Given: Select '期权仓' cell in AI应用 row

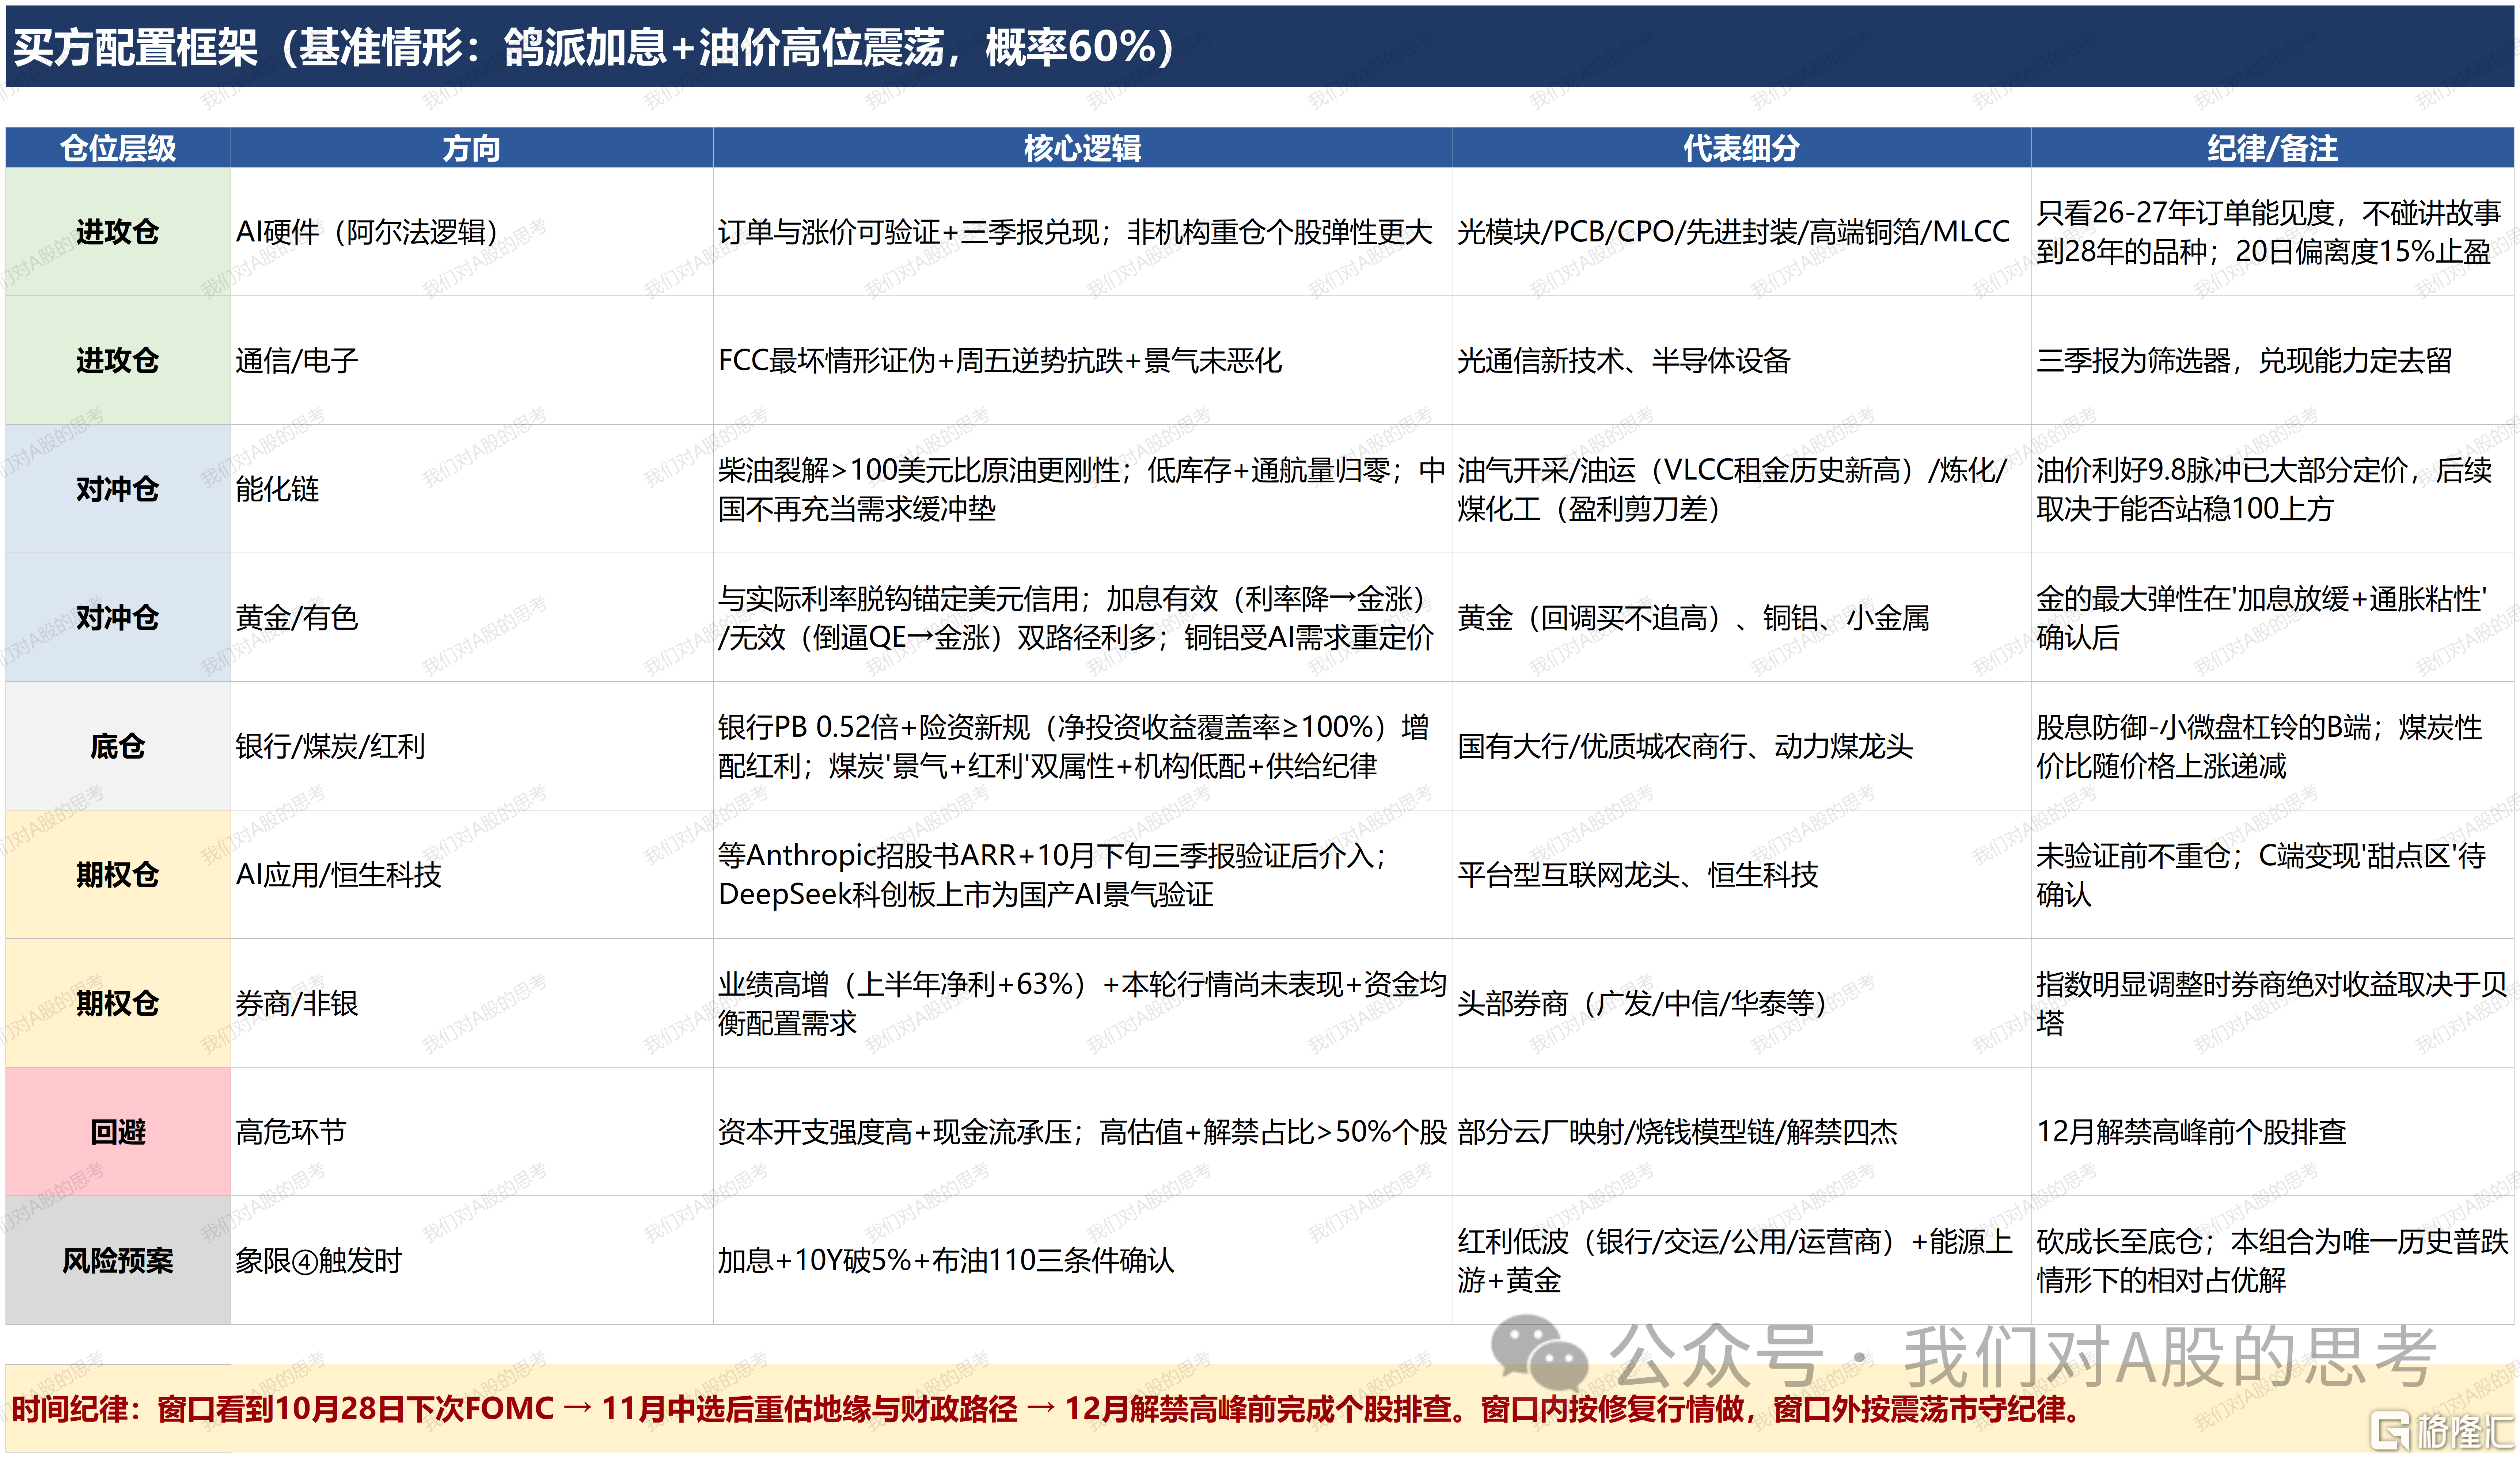Looking at the screenshot, I should (x=118, y=874).
